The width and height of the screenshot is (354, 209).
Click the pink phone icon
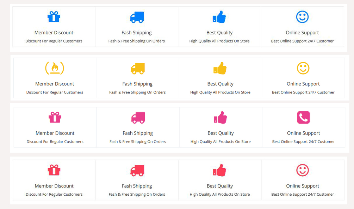(303, 118)
